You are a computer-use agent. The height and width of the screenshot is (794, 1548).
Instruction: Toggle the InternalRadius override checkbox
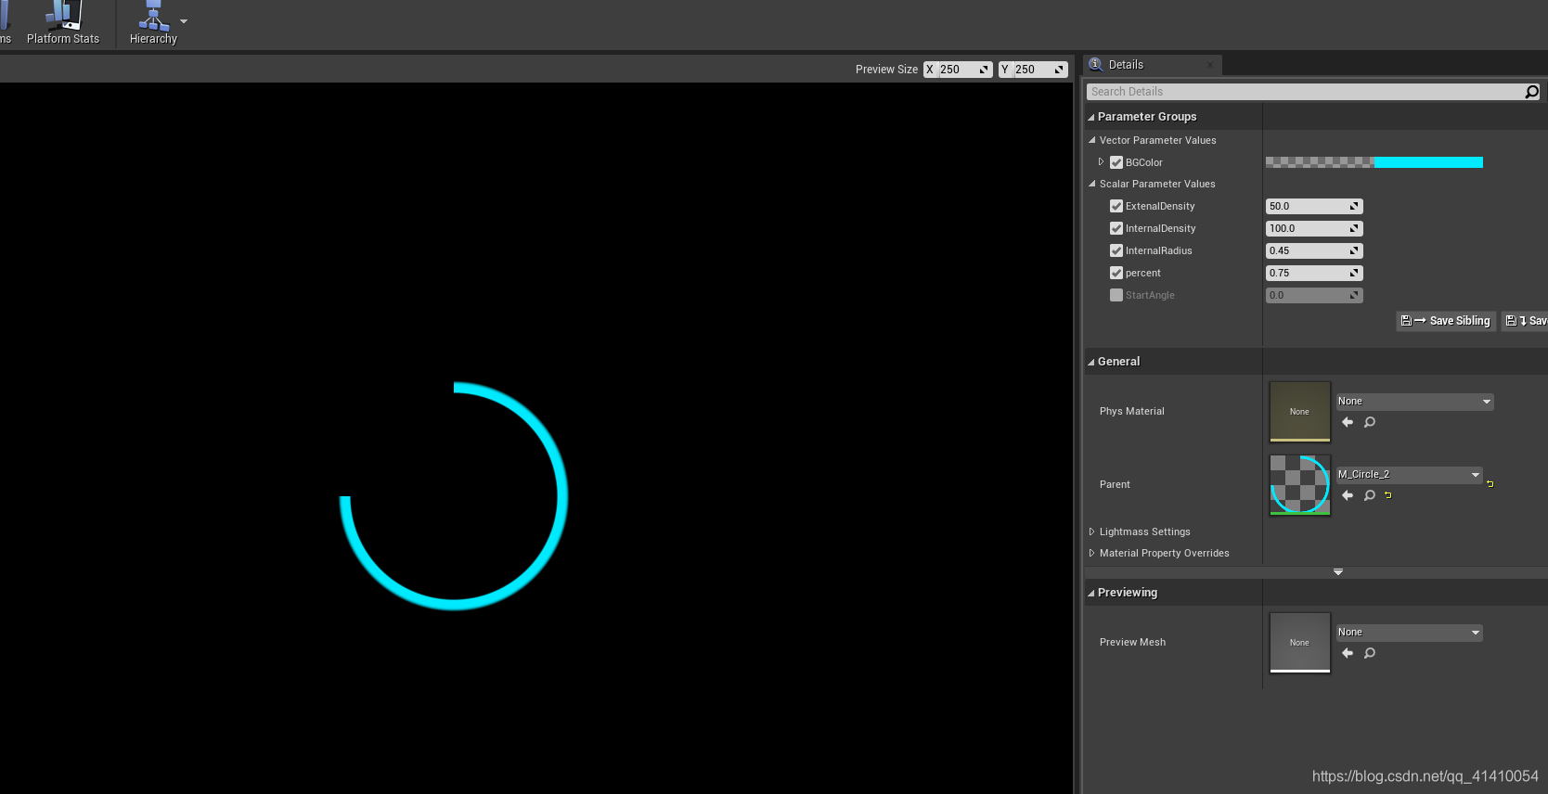click(x=1116, y=250)
